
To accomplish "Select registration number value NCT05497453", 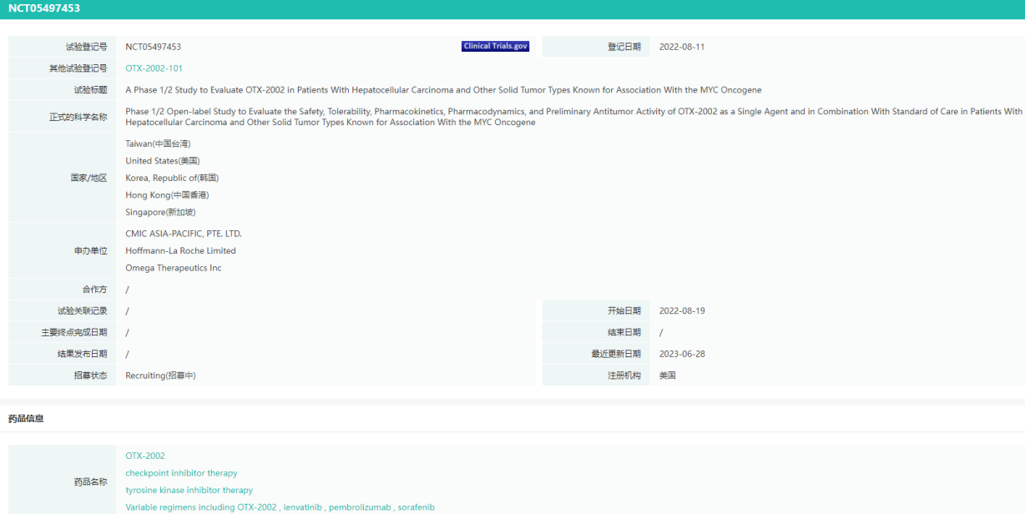I will click(x=154, y=47).
